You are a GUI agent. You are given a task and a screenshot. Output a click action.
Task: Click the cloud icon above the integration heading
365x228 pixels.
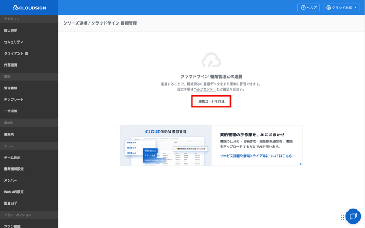[x=211, y=60]
